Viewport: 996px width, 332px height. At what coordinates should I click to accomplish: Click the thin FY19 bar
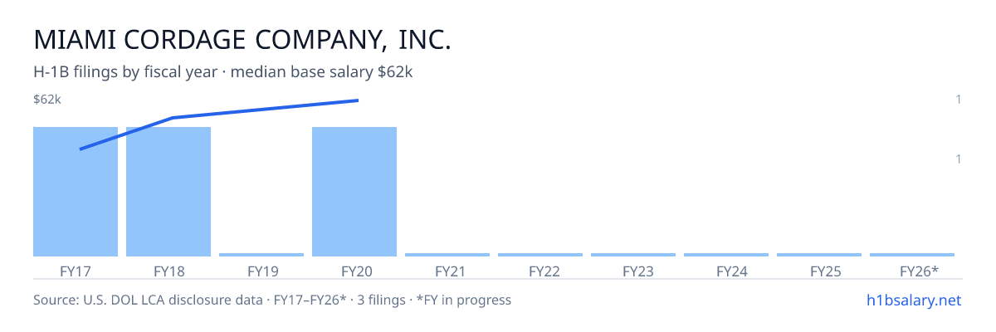(x=261, y=255)
